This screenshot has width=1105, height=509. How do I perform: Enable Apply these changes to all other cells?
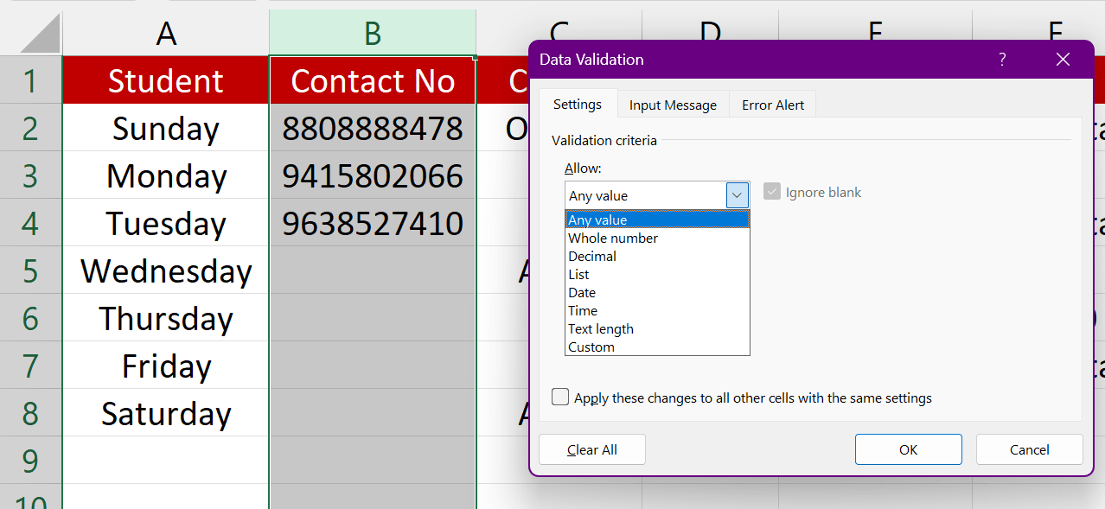[561, 398]
